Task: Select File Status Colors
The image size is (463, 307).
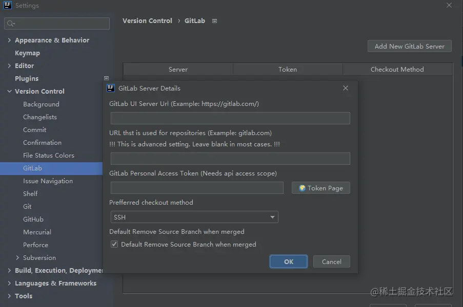Action: point(49,155)
